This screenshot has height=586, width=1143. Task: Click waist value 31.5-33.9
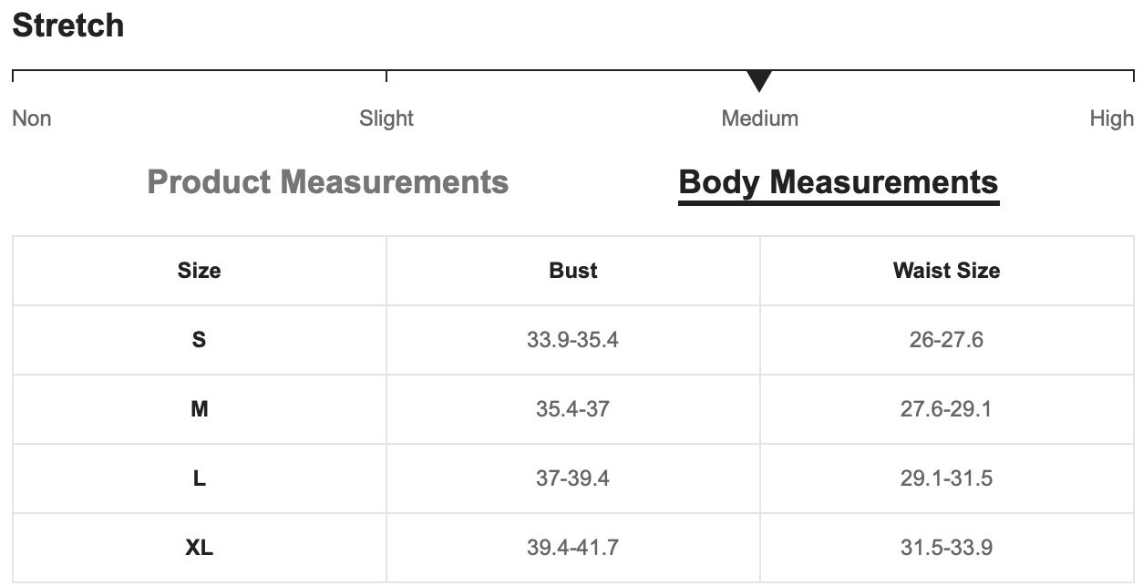click(946, 548)
